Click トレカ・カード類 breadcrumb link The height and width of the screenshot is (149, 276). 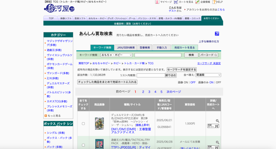(134, 63)
